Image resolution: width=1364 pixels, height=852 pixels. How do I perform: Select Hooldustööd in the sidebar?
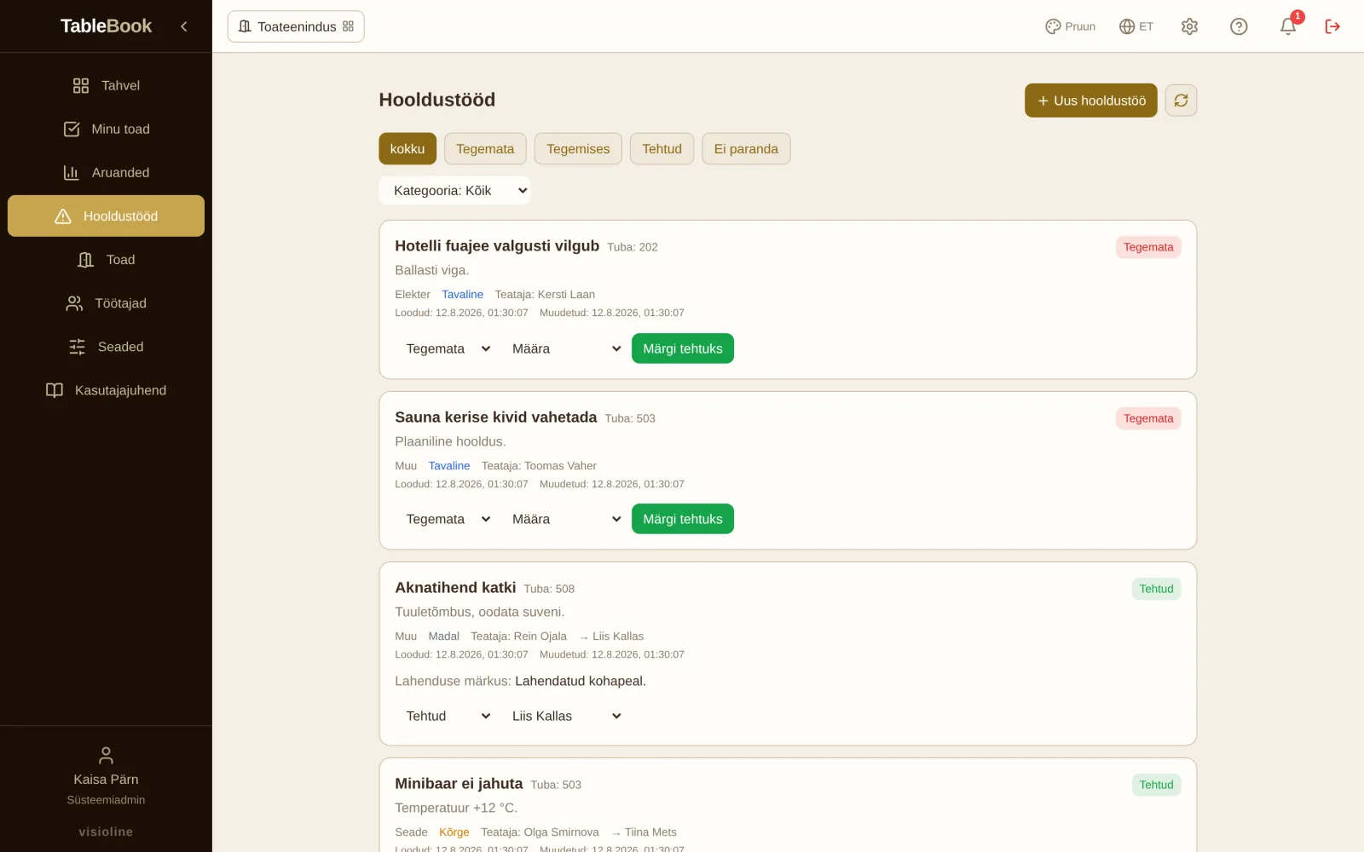[106, 216]
